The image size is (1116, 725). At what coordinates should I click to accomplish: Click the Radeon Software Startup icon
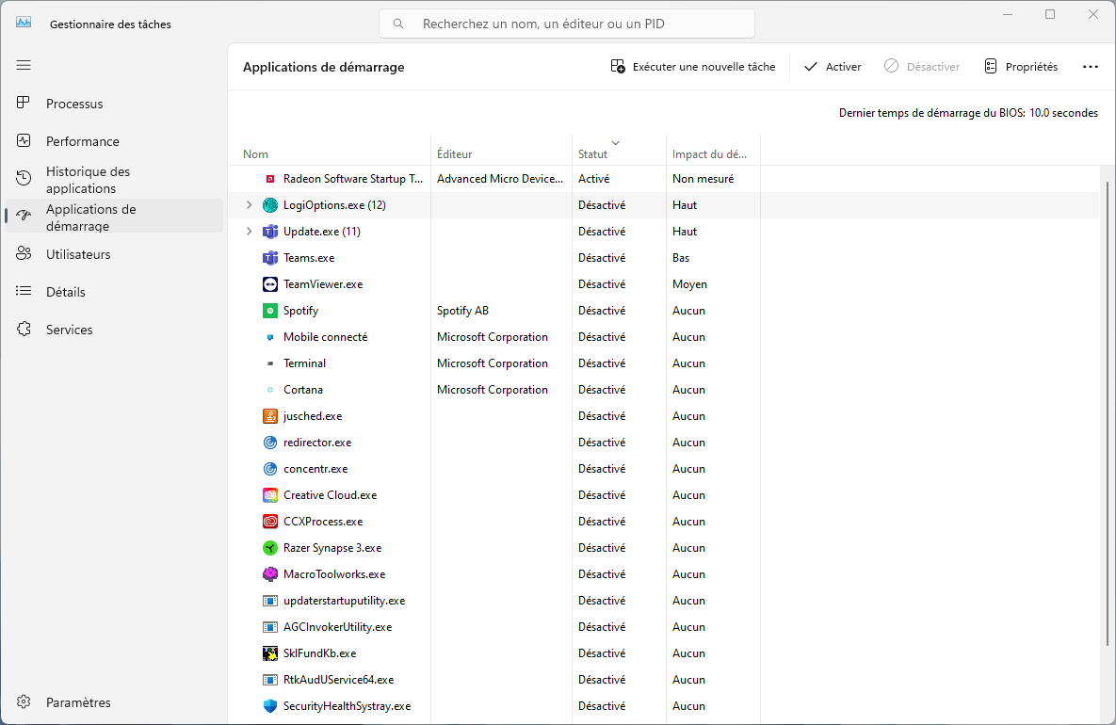[x=270, y=179]
